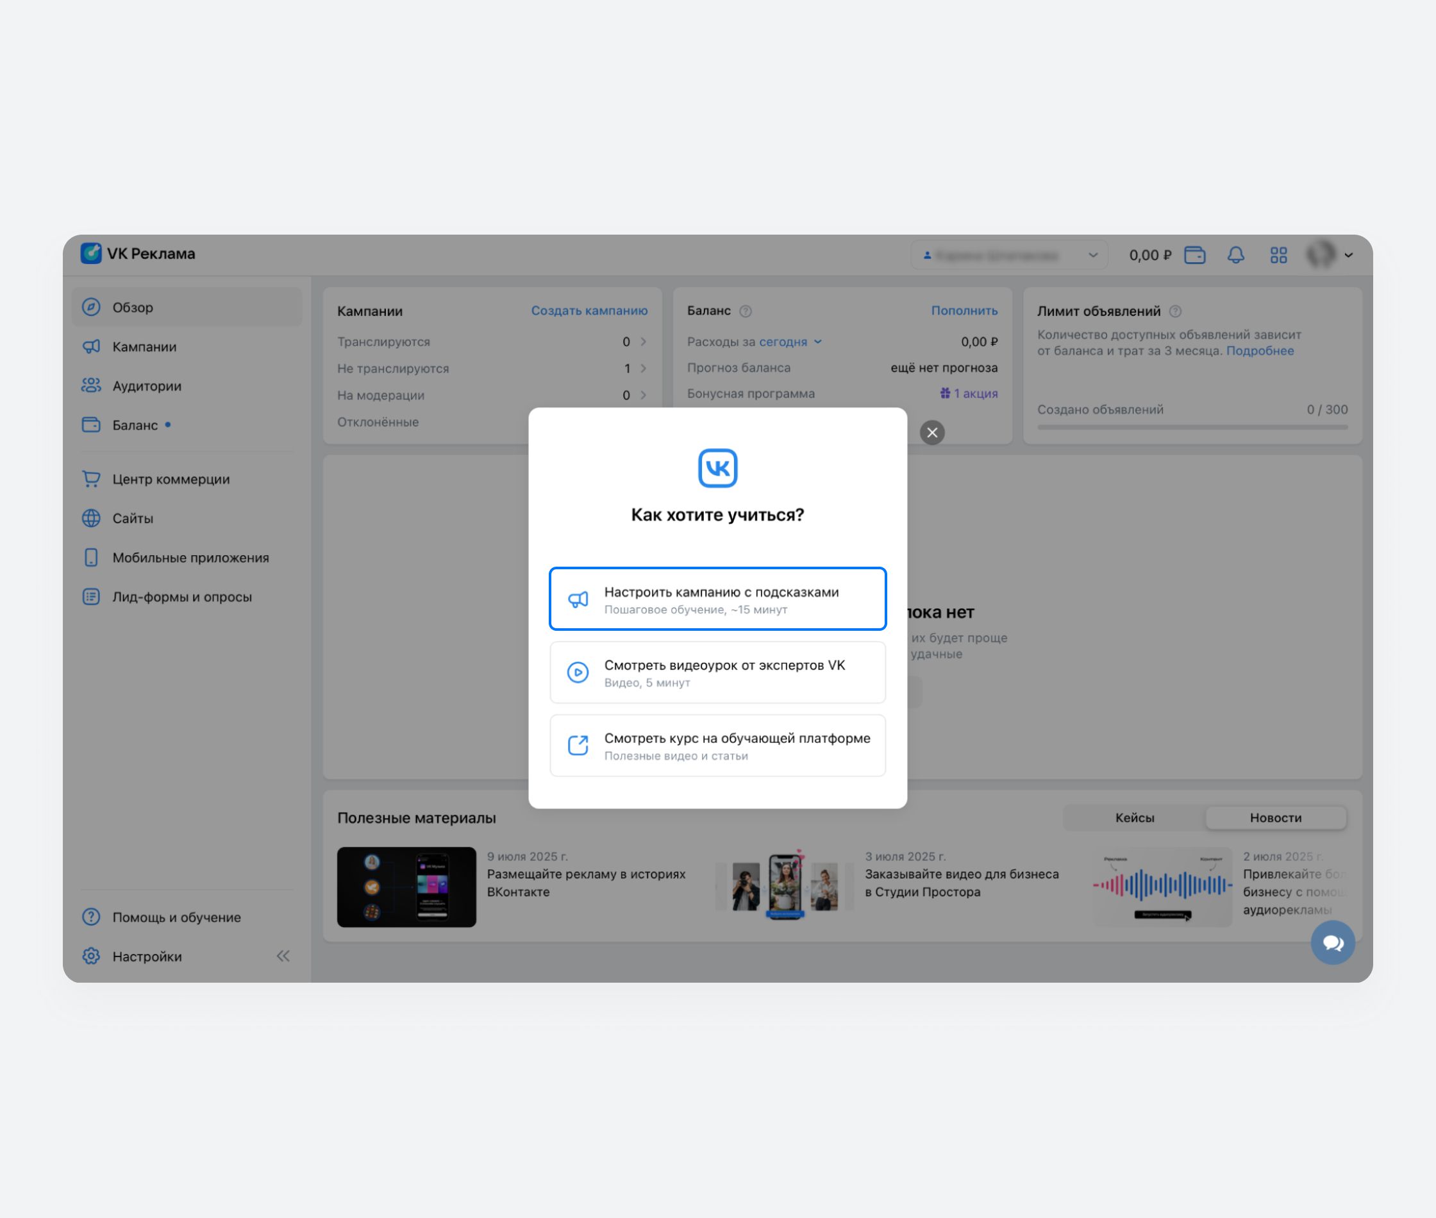This screenshot has width=1436, height=1218.
Task: Expand profile avatar menu arrow
Action: (1348, 254)
